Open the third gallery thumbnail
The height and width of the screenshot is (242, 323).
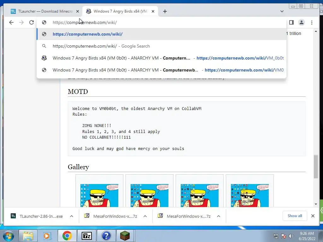point(200,195)
